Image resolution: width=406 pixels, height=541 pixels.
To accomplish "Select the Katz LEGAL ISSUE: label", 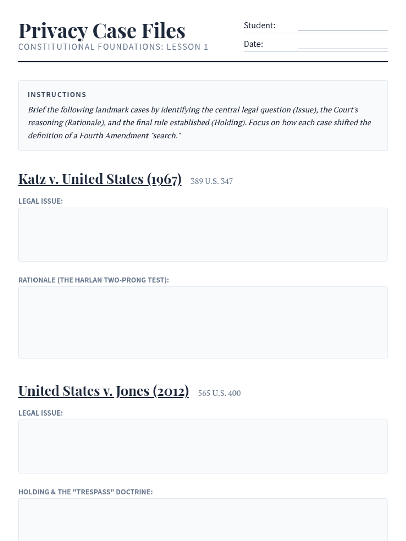I will 40,201.
